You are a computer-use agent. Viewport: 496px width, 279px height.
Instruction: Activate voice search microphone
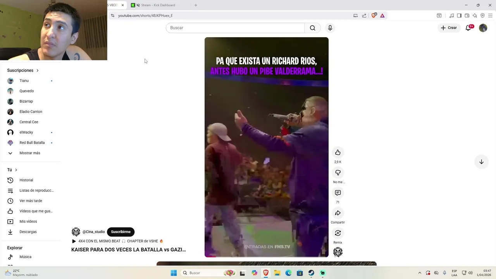point(330,28)
